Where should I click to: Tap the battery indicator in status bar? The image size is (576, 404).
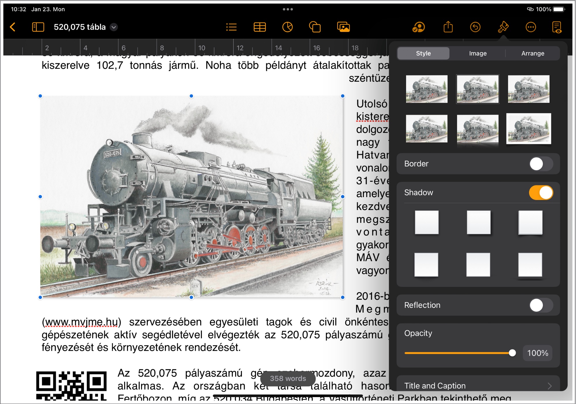point(559,9)
